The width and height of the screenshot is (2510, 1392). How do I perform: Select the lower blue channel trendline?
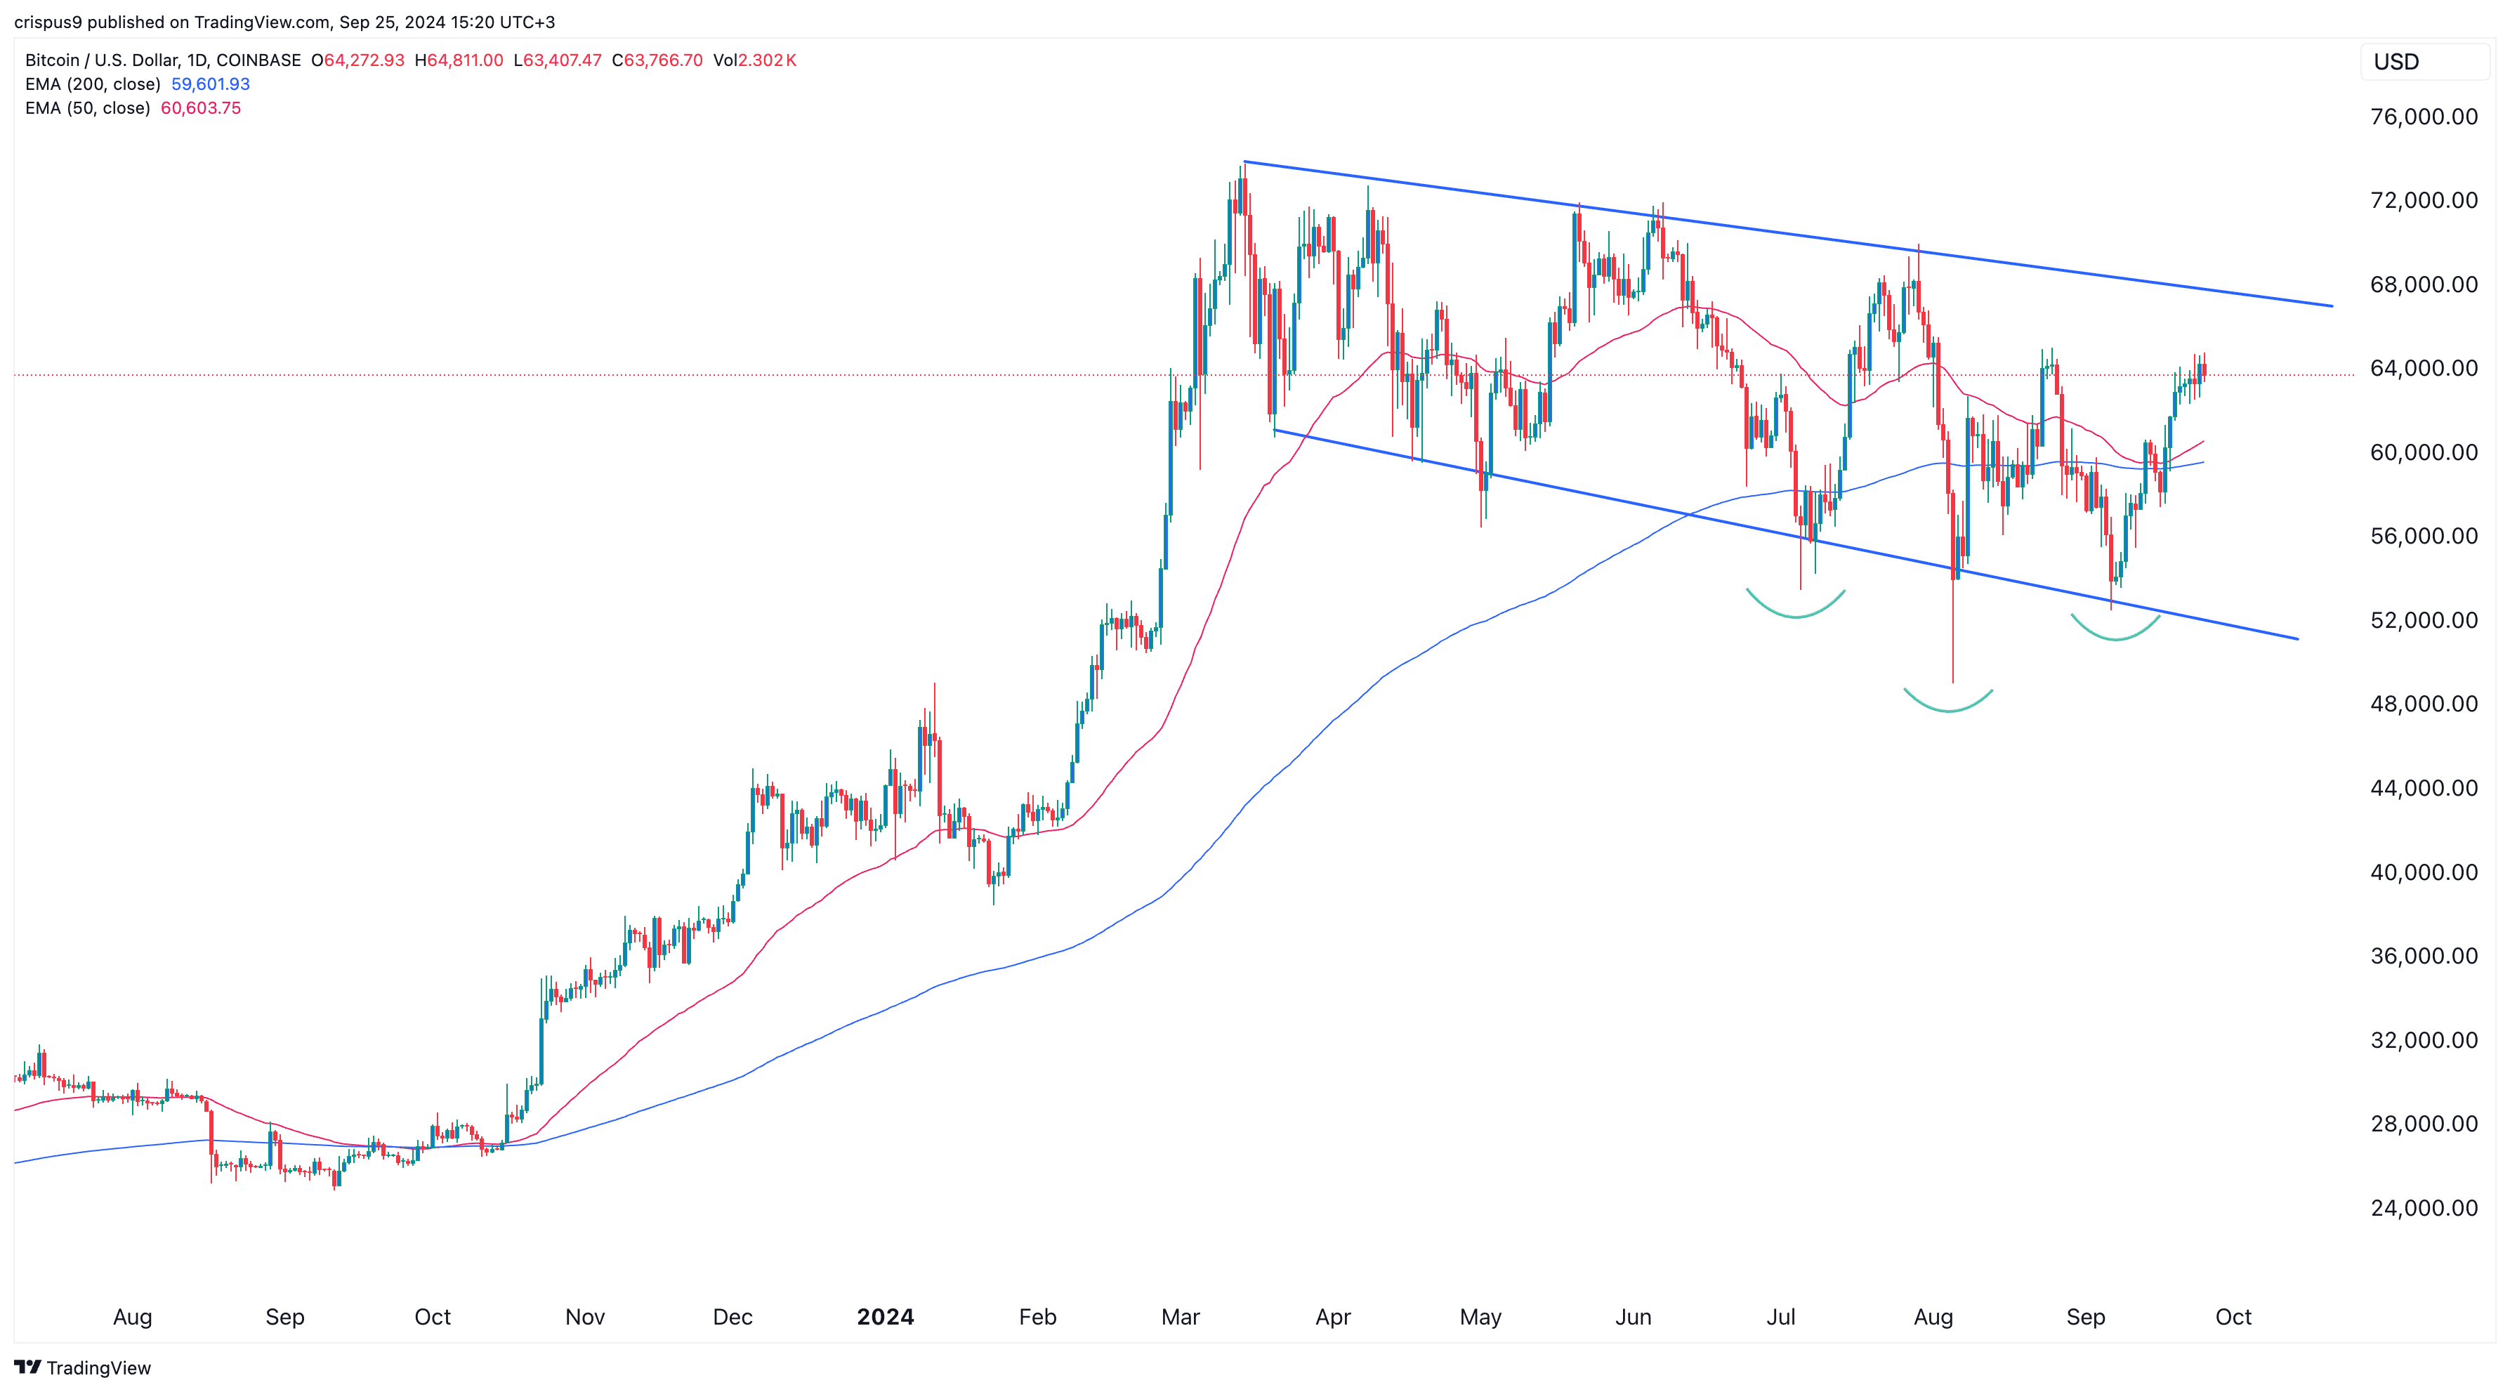click(1786, 534)
